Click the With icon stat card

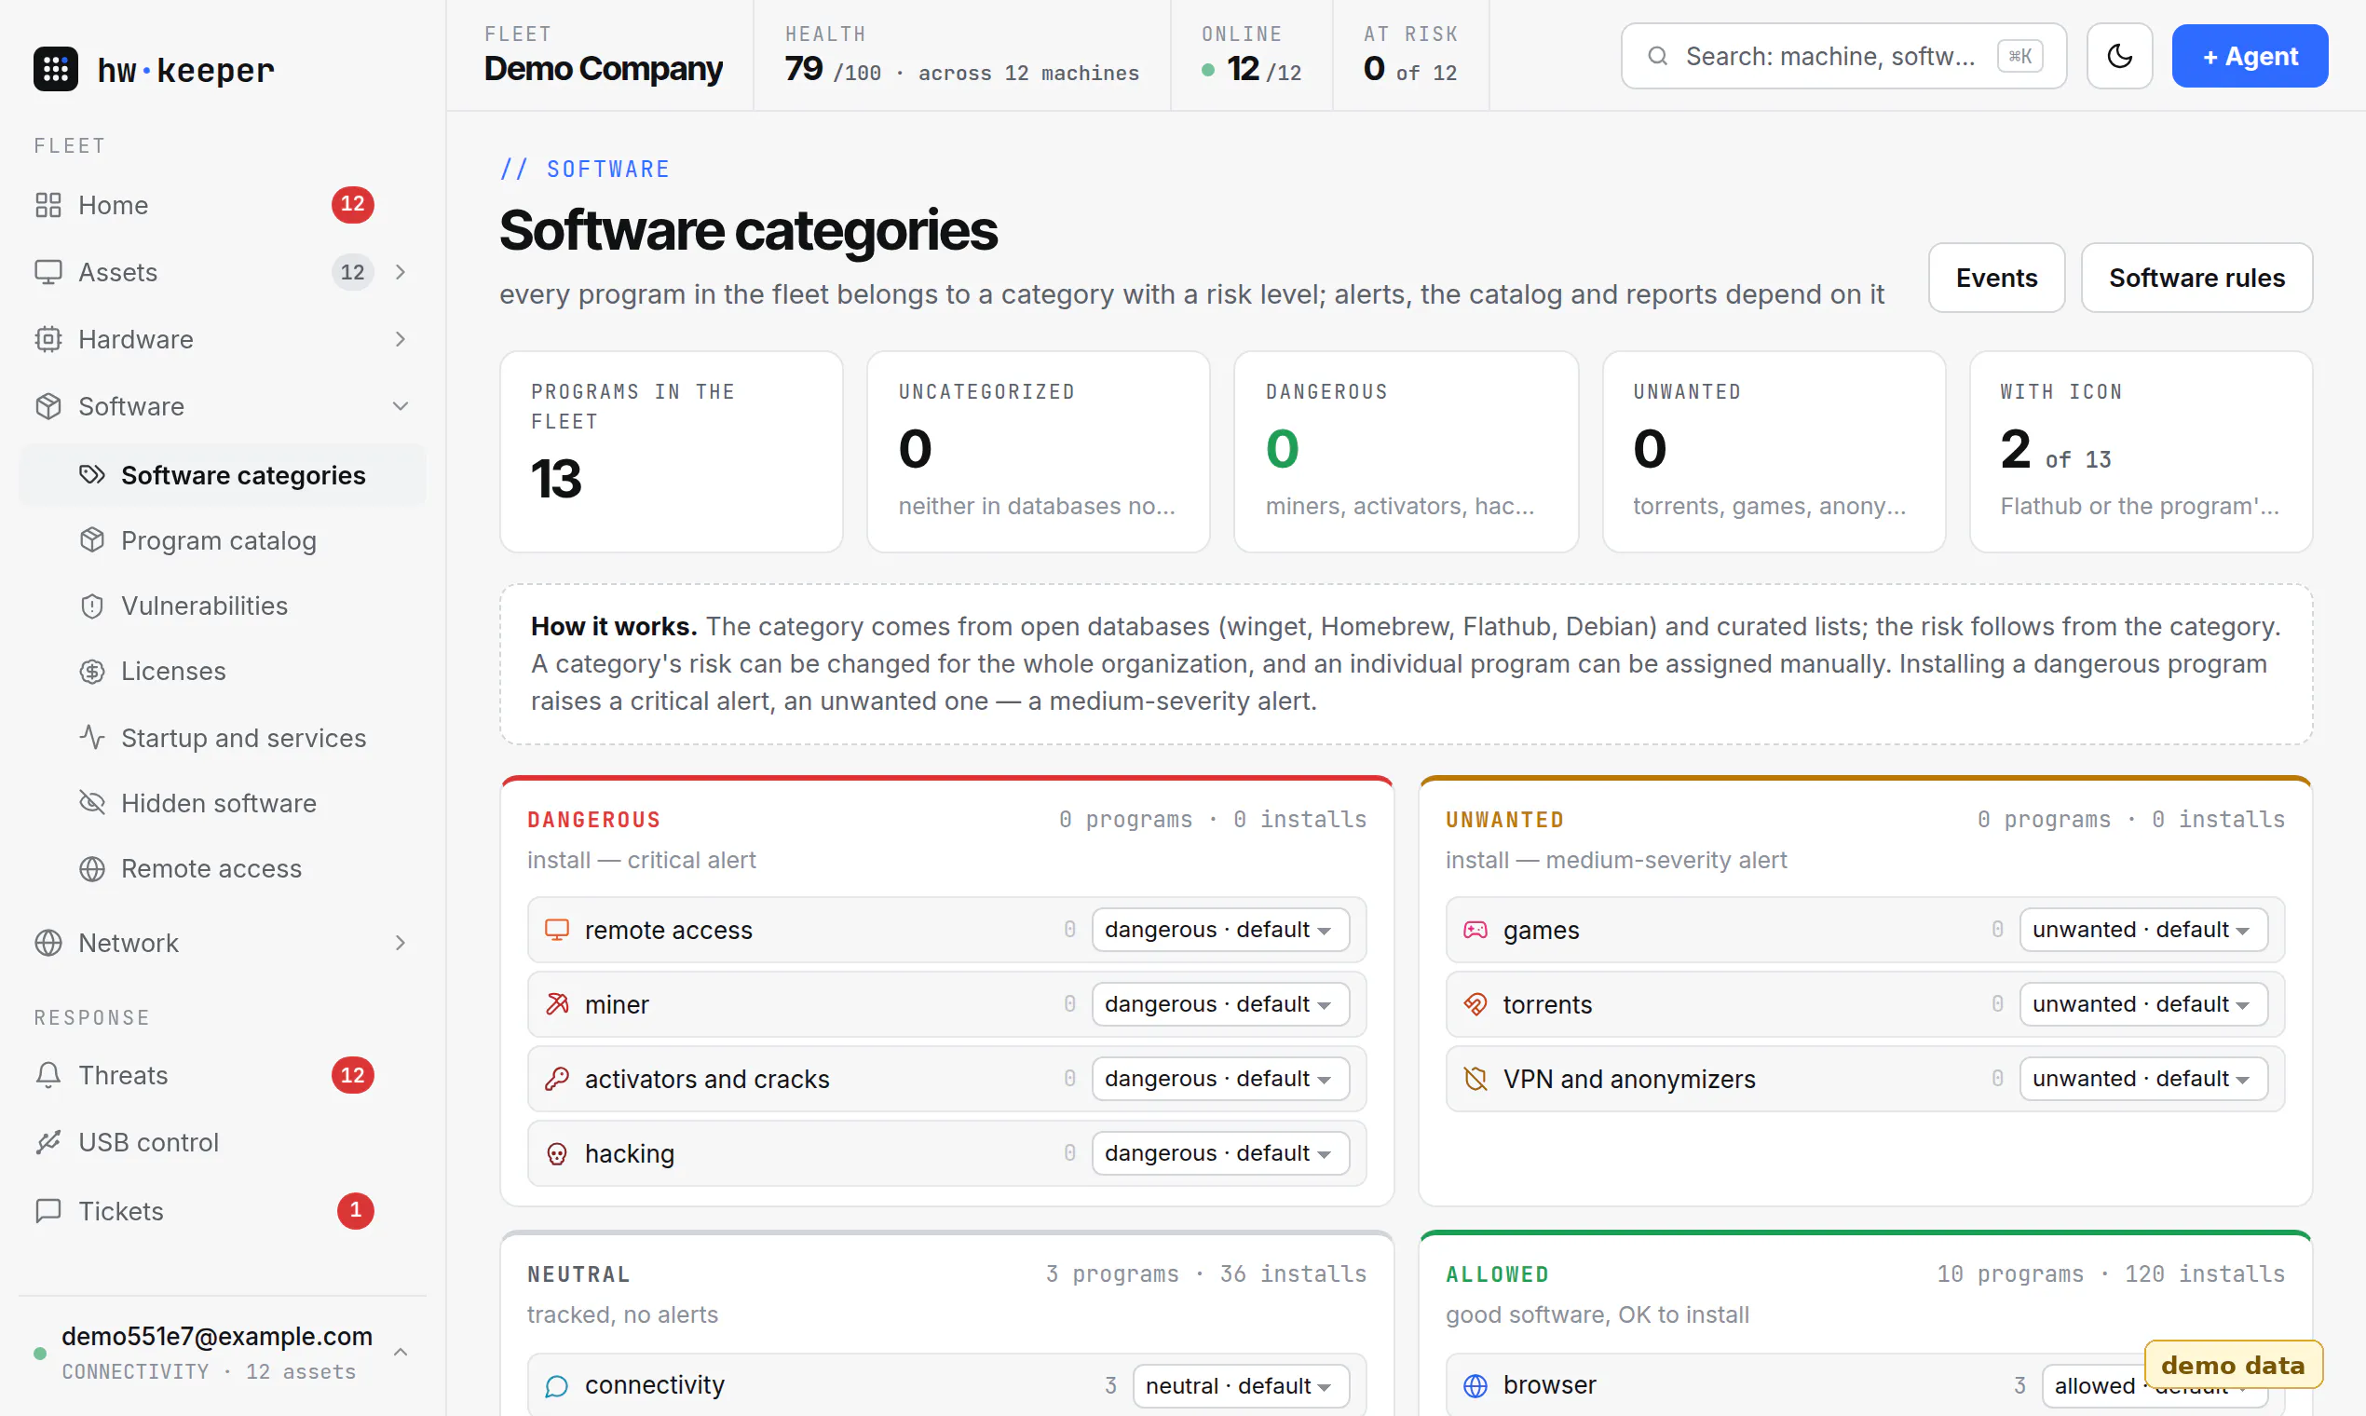(x=2141, y=451)
